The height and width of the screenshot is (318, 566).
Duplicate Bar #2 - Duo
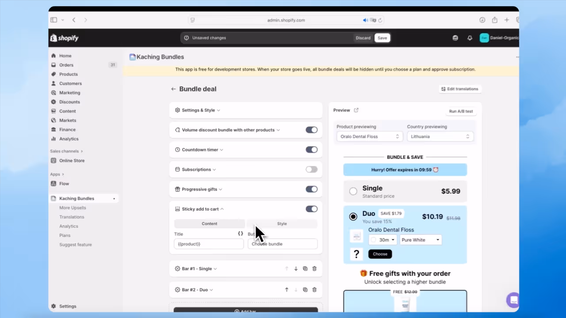click(x=305, y=290)
